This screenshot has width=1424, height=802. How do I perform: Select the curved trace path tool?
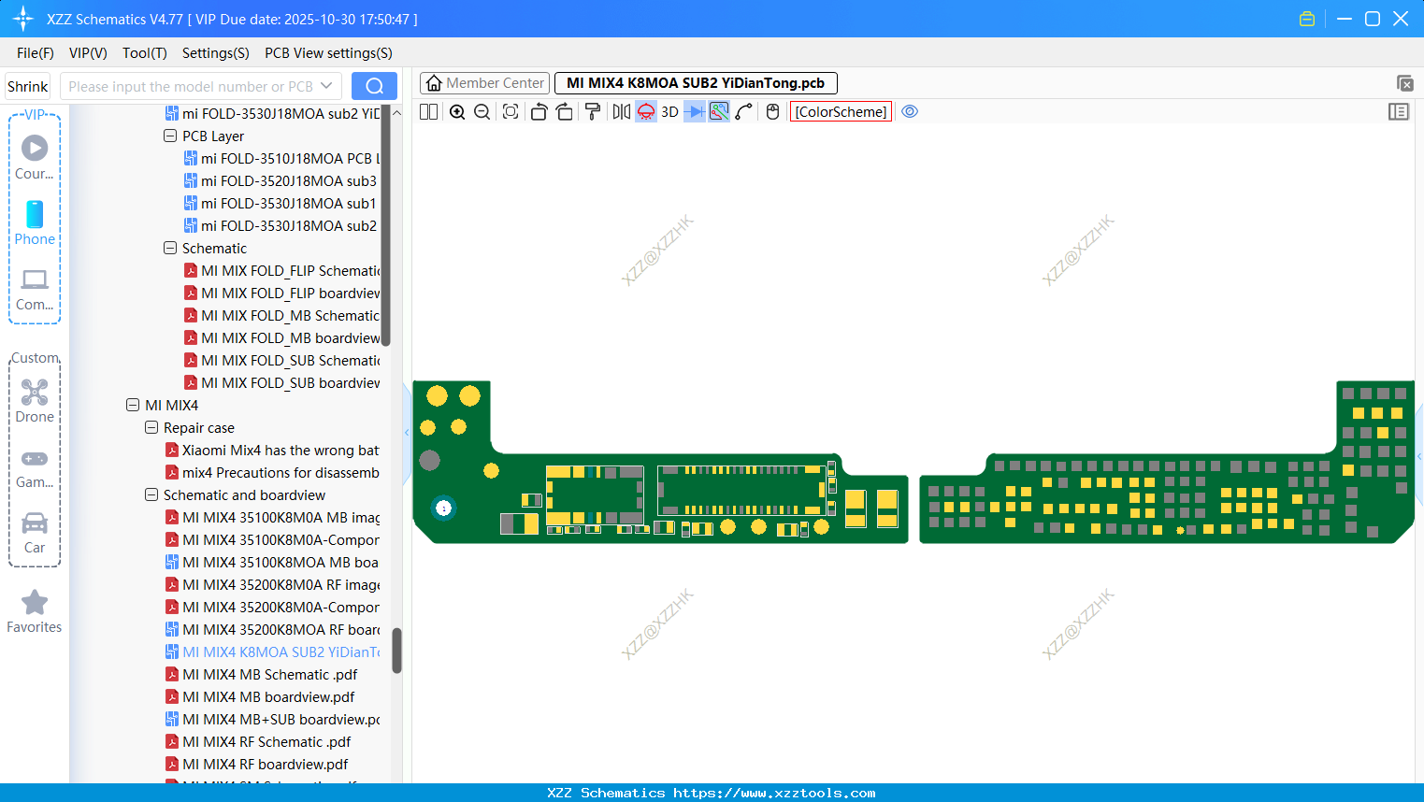[744, 112]
